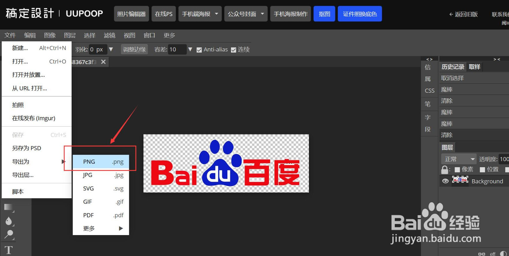Open the 图层 menu in the menu bar
The height and width of the screenshot is (256, 509).
70,35
